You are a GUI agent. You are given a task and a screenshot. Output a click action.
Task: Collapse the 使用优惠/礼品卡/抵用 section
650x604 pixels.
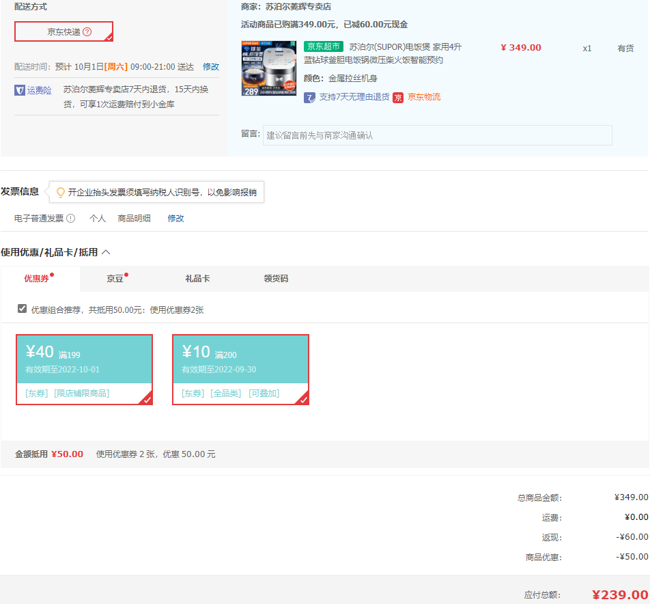(106, 252)
